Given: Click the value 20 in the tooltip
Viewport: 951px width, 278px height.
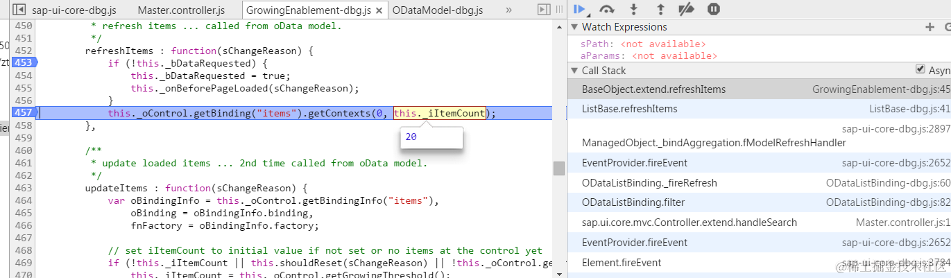Looking at the screenshot, I should coord(411,137).
